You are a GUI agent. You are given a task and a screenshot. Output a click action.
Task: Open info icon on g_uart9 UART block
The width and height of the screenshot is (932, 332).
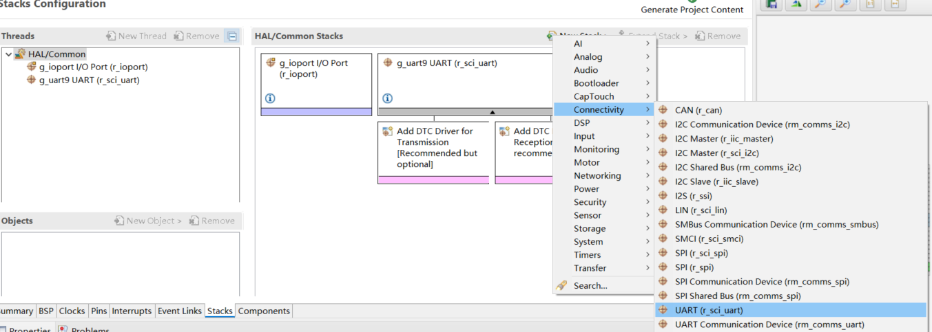pyautogui.click(x=387, y=99)
